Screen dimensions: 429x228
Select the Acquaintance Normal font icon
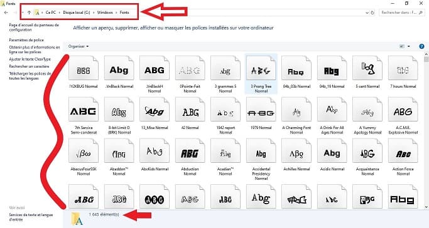pos(367,151)
